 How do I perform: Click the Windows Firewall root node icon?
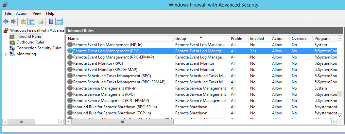click(x=6, y=30)
